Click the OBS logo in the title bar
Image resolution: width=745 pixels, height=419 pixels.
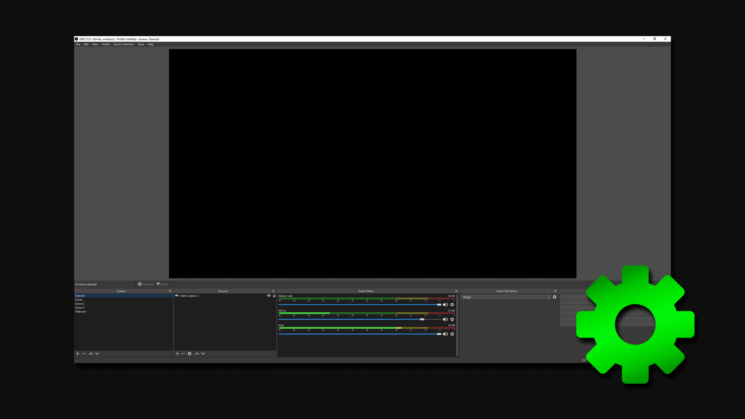(76, 39)
